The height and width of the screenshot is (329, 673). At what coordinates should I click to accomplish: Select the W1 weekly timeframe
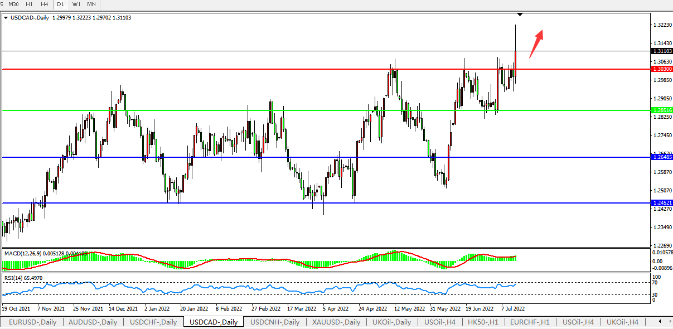(x=76, y=4)
